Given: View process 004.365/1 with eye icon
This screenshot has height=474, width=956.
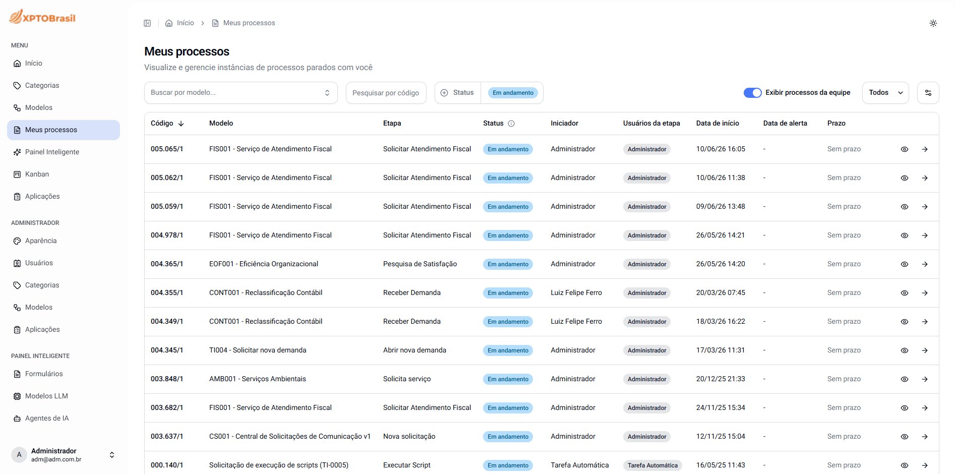Looking at the screenshot, I should point(905,264).
